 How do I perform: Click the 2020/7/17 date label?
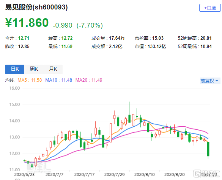84,175
